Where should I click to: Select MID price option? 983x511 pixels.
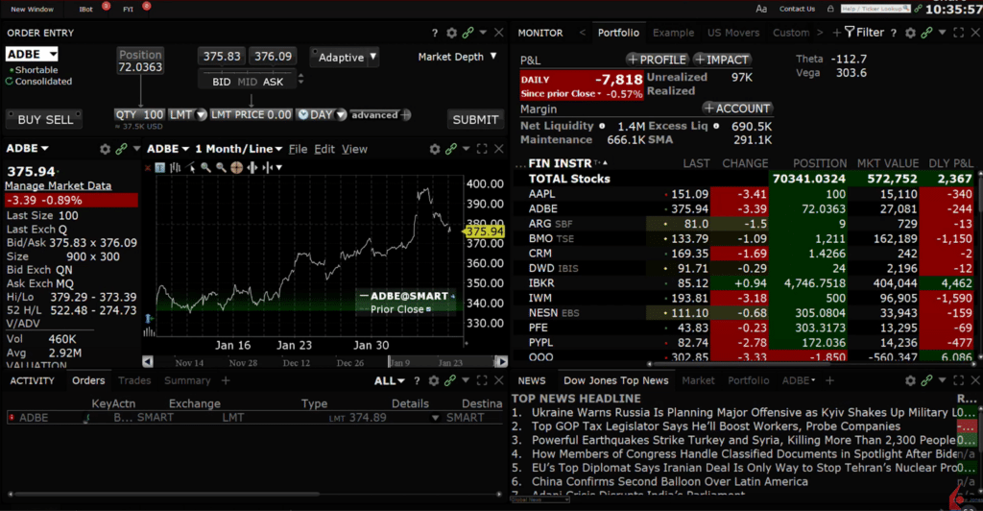click(247, 82)
